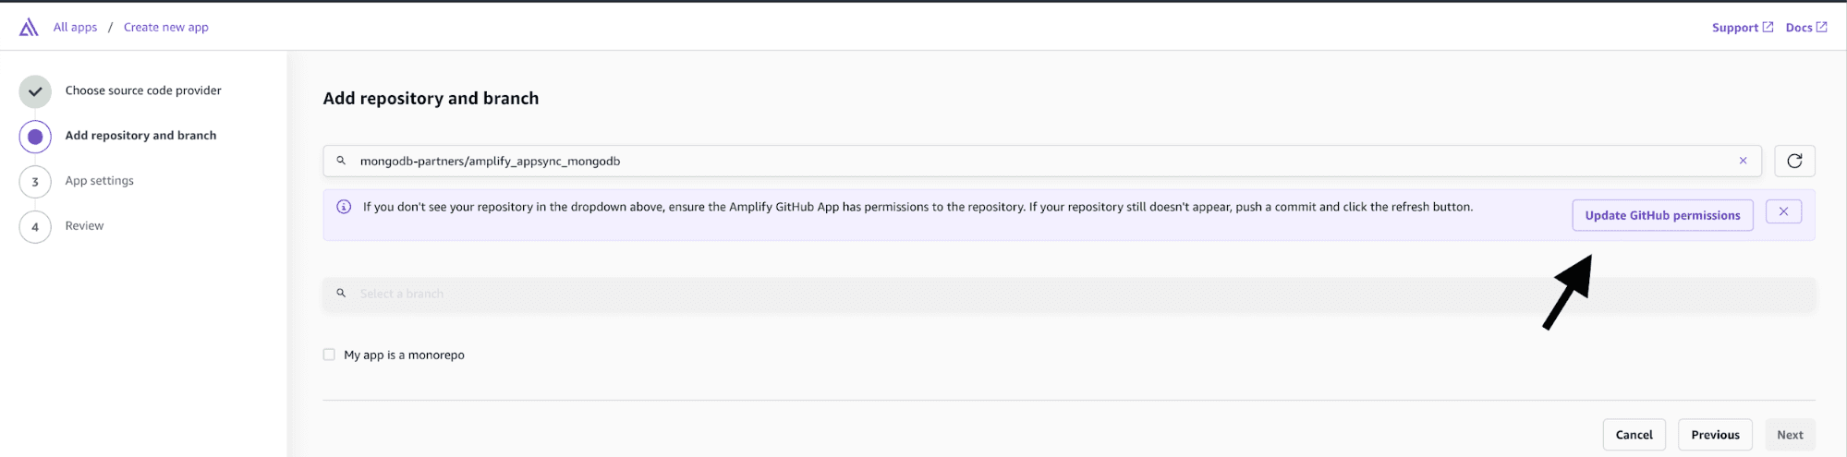Go to All apps breadcrumb

[75, 28]
